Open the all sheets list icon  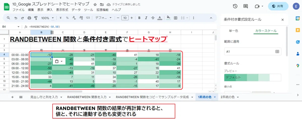21,97
